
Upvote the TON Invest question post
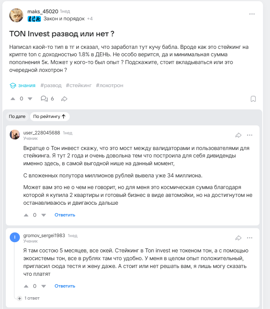pos(13,98)
